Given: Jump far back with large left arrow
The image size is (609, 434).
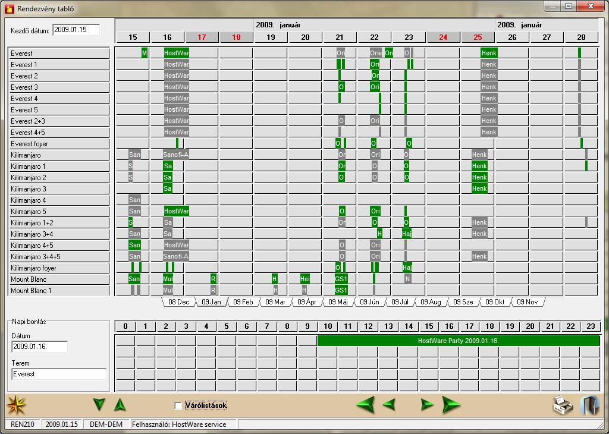Looking at the screenshot, I should pyautogui.click(x=366, y=405).
